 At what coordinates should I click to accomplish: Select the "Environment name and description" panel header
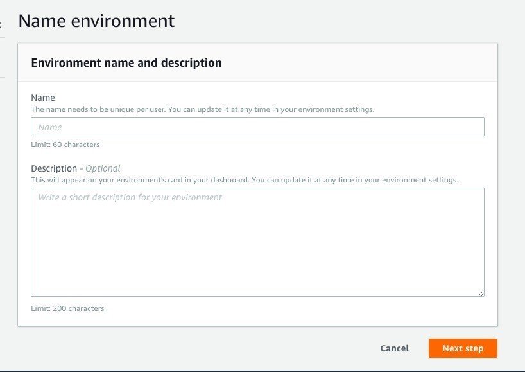126,63
